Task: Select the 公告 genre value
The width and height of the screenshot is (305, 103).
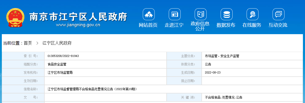Action: (x=208, y=64)
